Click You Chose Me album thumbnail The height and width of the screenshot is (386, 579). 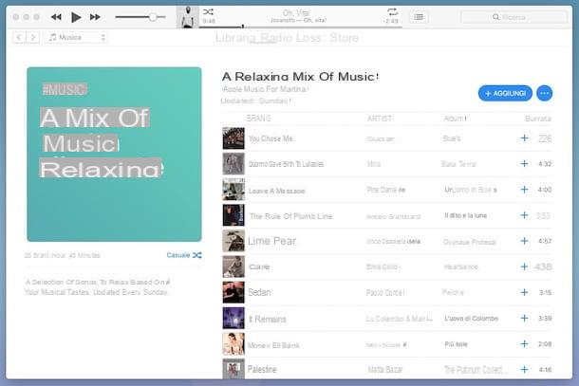(x=233, y=138)
